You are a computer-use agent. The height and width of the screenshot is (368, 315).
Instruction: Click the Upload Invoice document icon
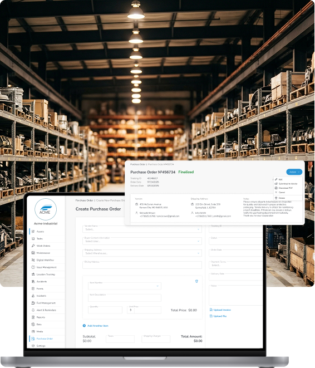coord(211,310)
